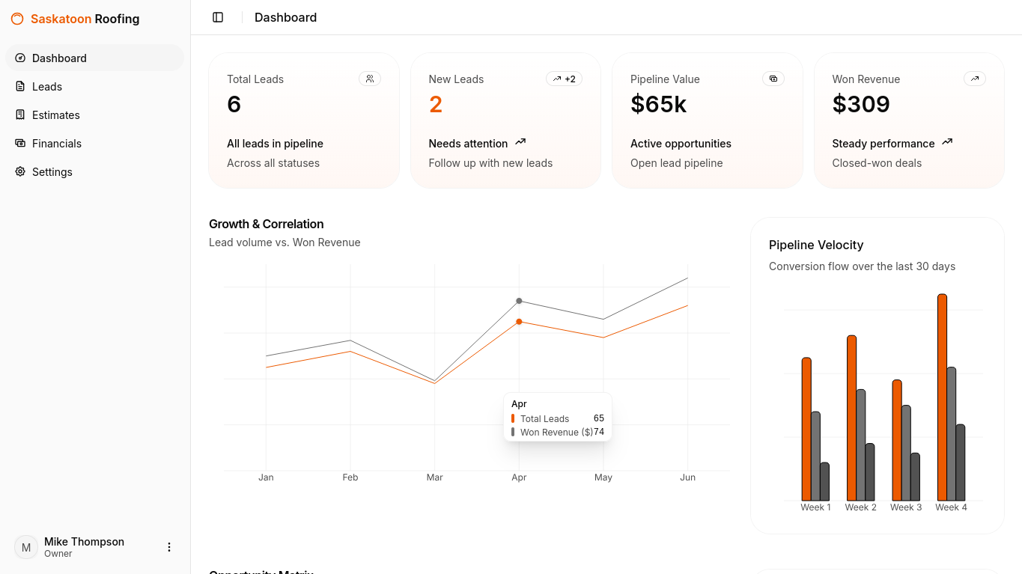This screenshot has height=574, width=1022.
Task: Click the +2 trend badge on New Leads
Action: (x=564, y=79)
